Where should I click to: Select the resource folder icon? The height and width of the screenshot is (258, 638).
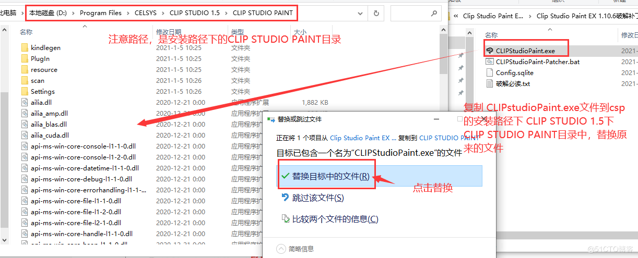pos(25,69)
